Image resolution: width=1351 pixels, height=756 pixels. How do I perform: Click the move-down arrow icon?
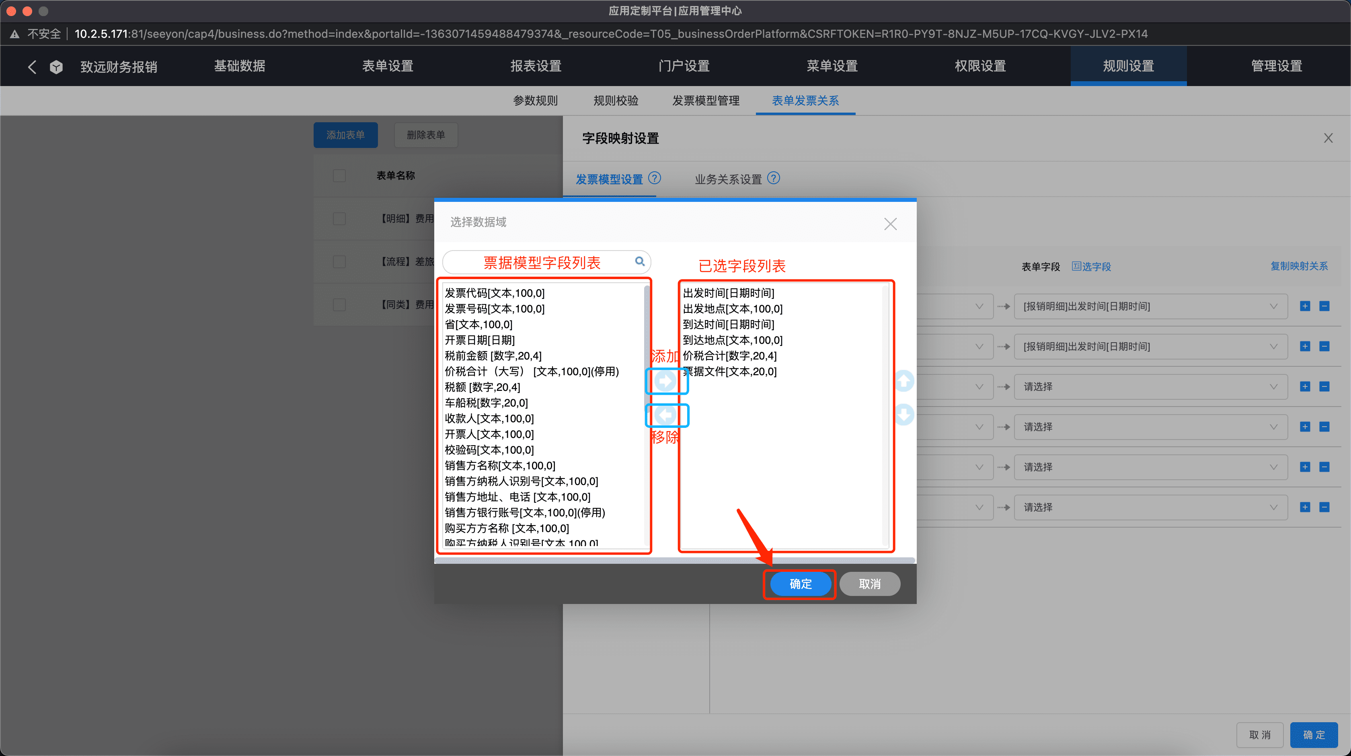point(903,415)
